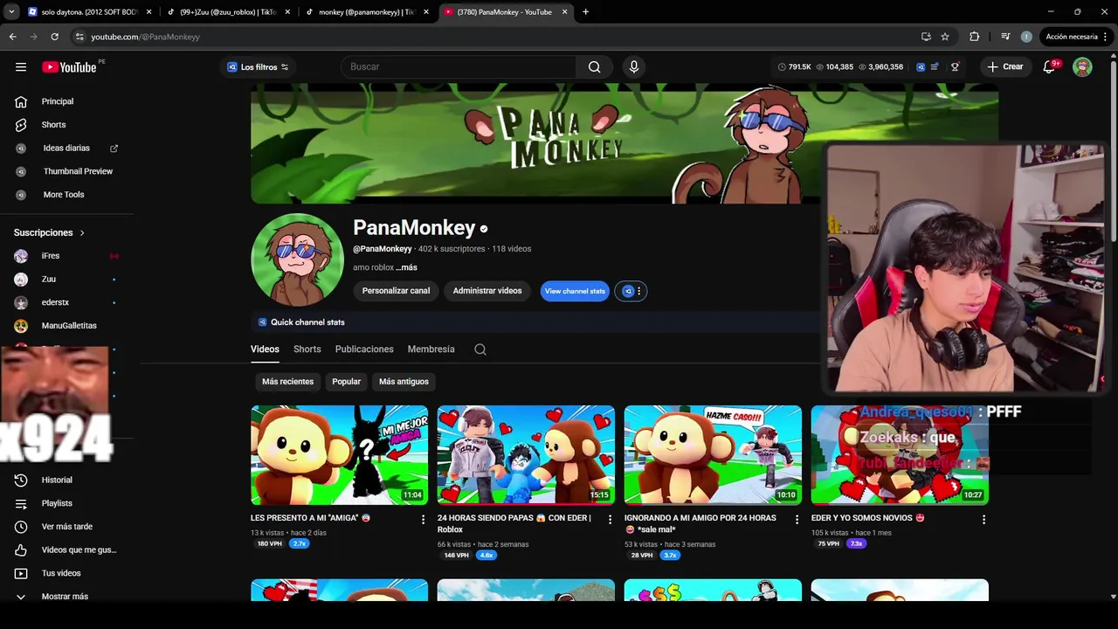The width and height of the screenshot is (1118, 629).
Task: Open the notifications bell
Action: 1049,67
